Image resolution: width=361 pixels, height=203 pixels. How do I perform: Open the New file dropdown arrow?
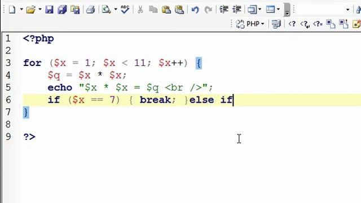(21, 10)
